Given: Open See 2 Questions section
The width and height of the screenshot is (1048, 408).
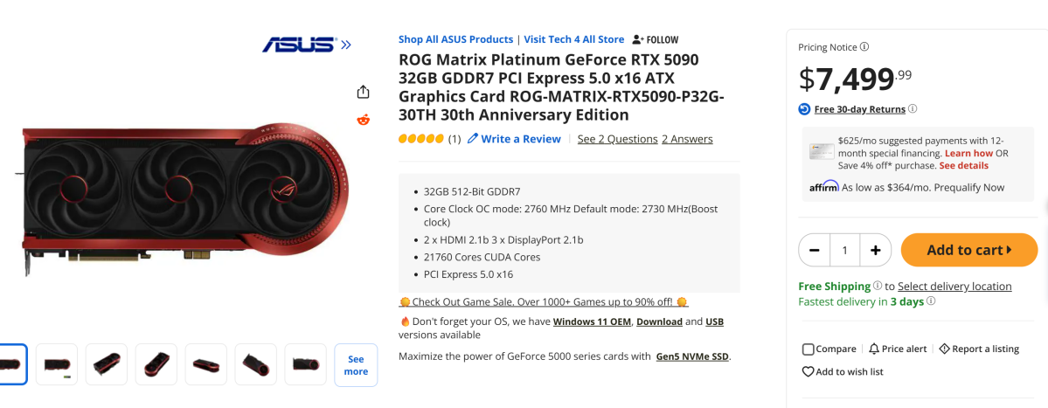Looking at the screenshot, I should (617, 139).
